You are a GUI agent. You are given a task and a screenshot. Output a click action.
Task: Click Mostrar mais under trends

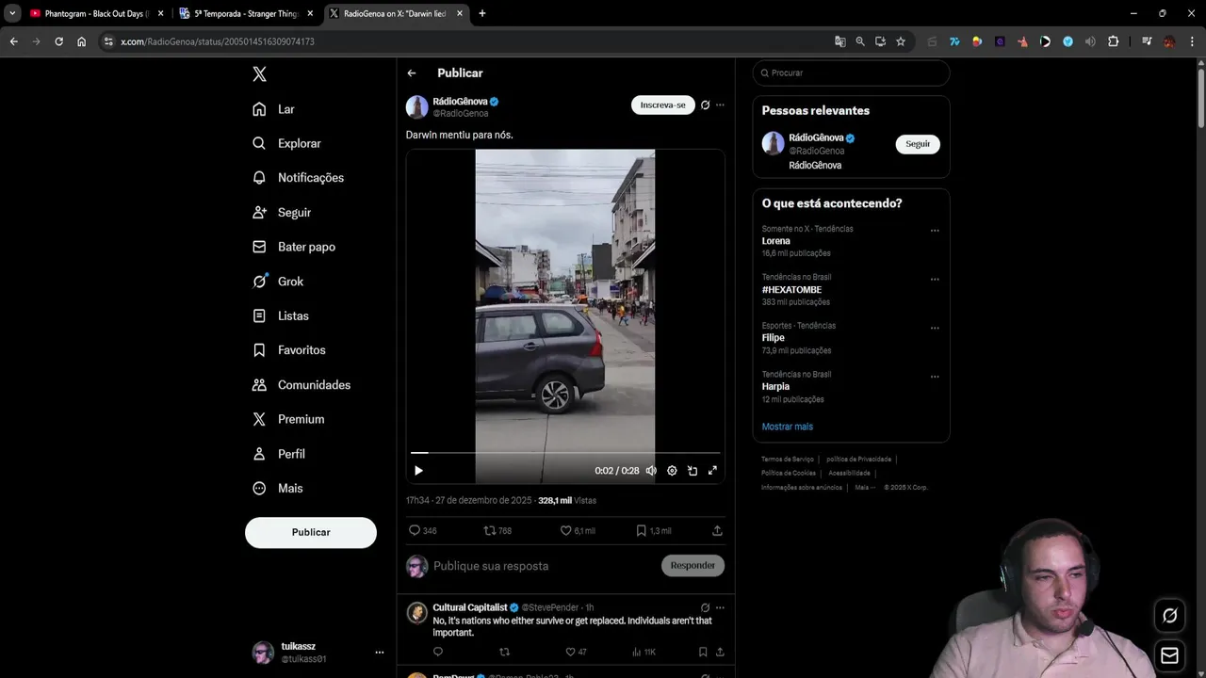[788, 427]
